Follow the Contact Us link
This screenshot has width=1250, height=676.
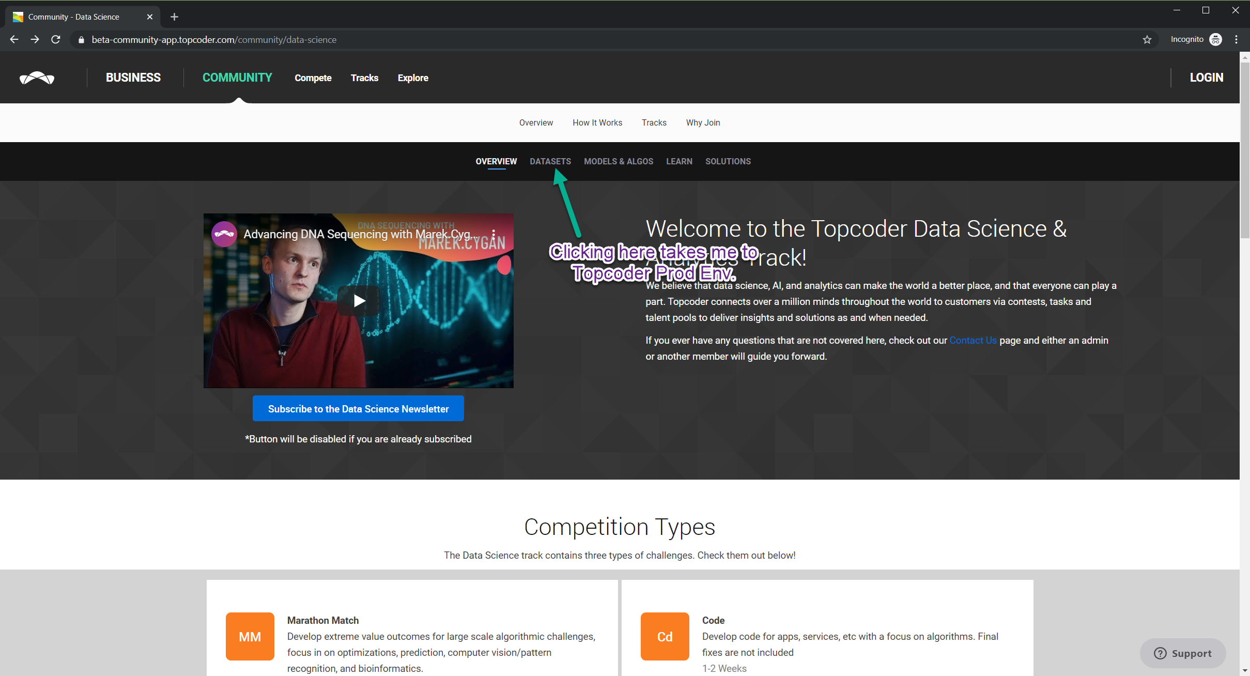[x=973, y=341]
